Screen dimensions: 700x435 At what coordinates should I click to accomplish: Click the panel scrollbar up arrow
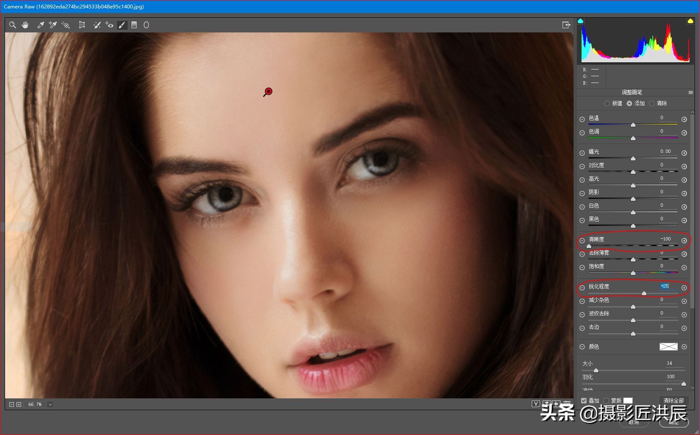point(692,113)
